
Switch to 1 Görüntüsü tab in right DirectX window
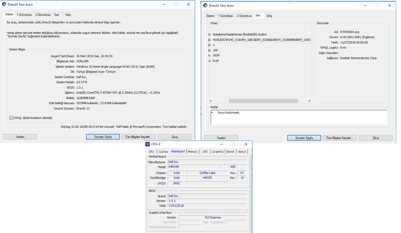(x=225, y=16)
